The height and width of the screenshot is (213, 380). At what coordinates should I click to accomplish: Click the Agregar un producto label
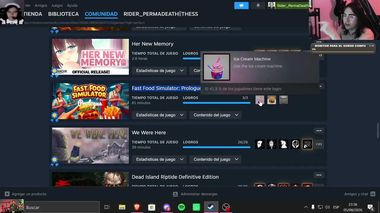point(29,194)
